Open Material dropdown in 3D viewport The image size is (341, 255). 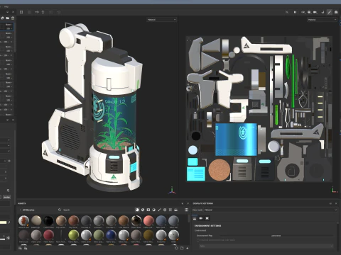pyautogui.click(x=161, y=20)
